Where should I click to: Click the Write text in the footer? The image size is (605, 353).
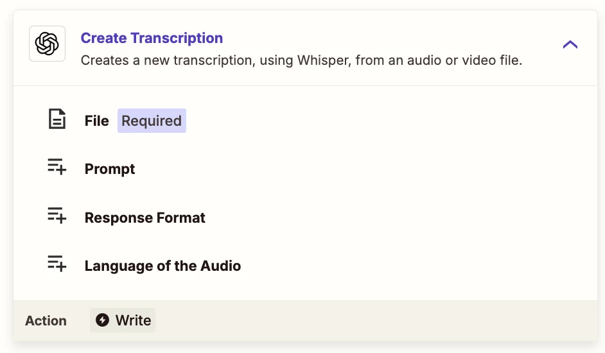[x=133, y=320]
